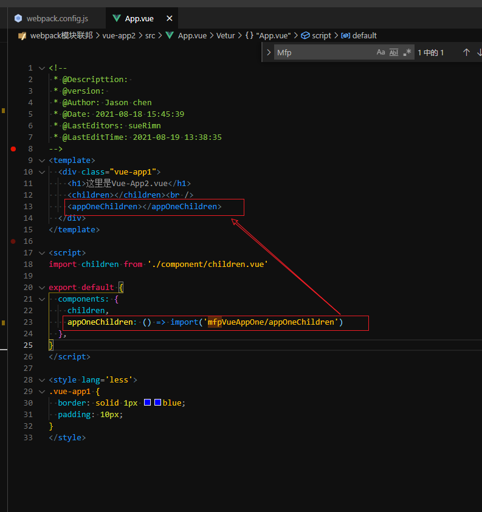Open the second color swatch before blue
The height and width of the screenshot is (512, 482).
(x=157, y=403)
